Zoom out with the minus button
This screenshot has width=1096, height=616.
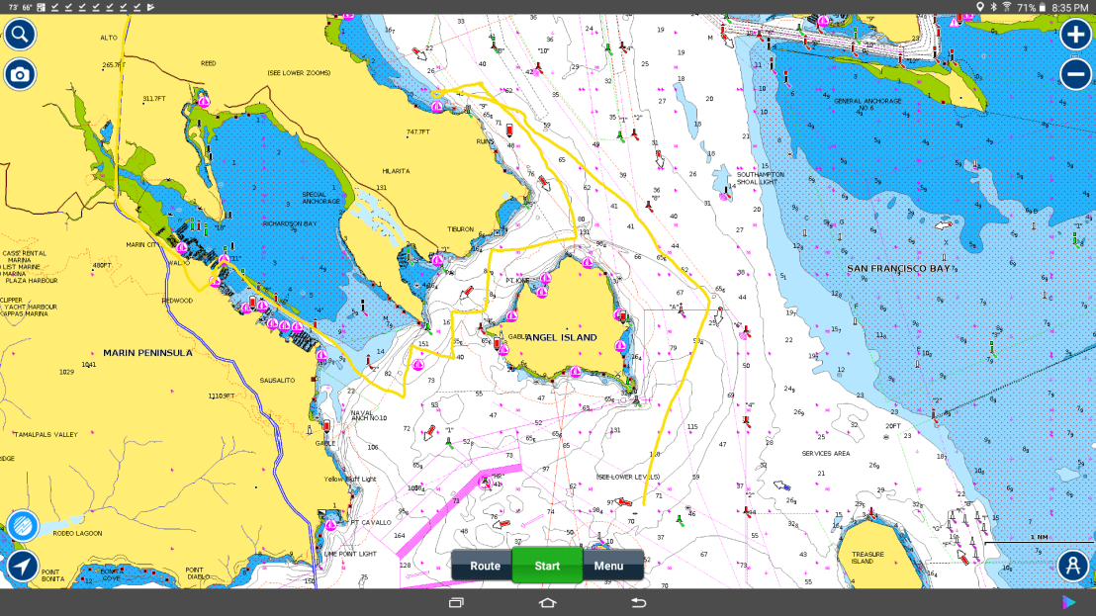[1075, 74]
